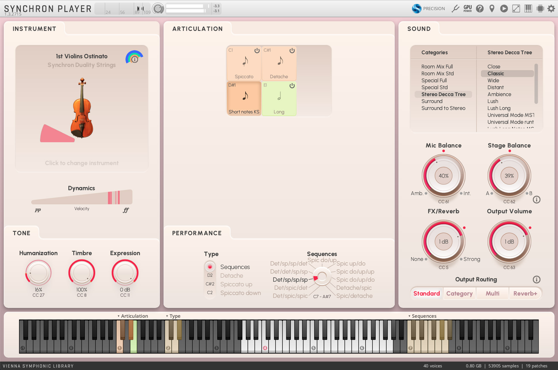
Task: Open settings with the gear icon
Action: [551, 9]
